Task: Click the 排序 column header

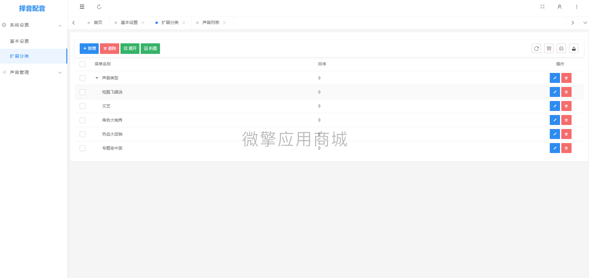Action: [x=322, y=64]
